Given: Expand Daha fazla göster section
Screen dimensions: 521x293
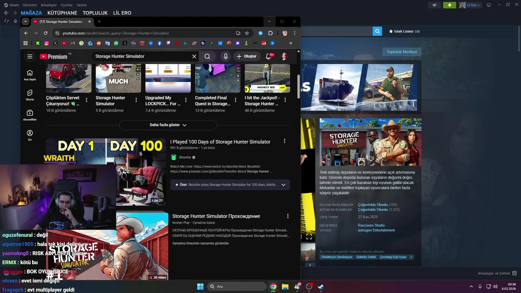Looking at the screenshot, I should tap(168, 125).
